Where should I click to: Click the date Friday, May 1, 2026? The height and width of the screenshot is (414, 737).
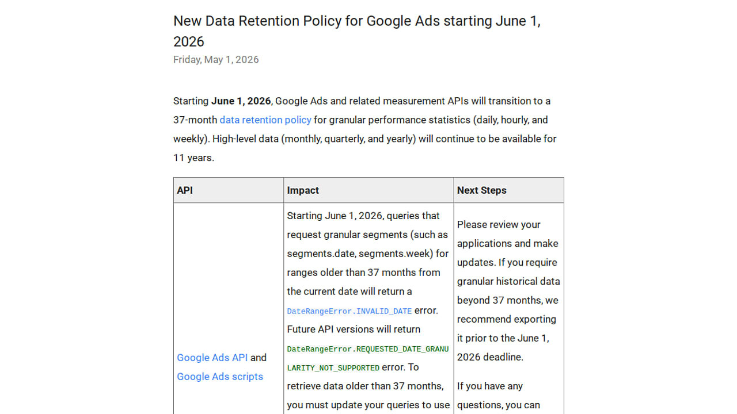click(x=216, y=59)
